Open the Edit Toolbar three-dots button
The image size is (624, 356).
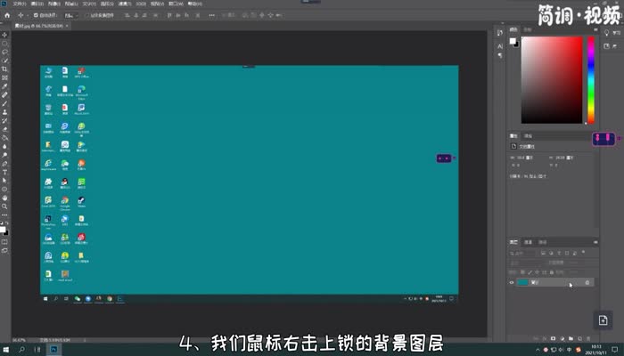point(4,215)
